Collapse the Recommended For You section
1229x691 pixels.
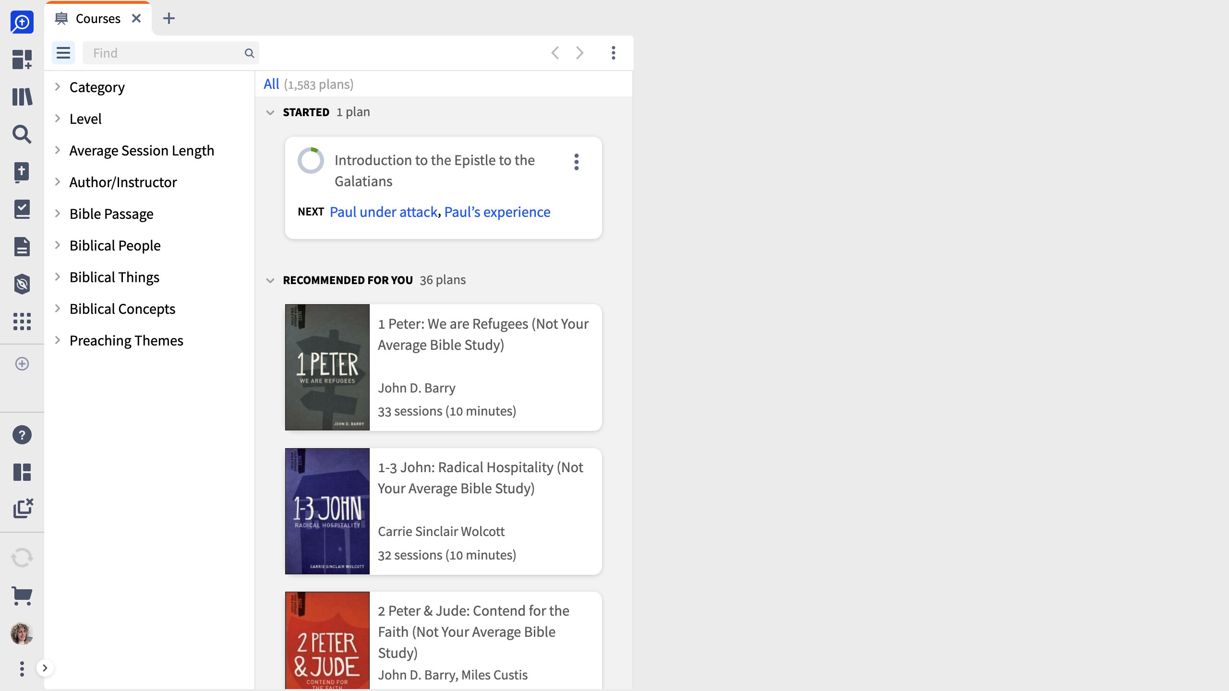point(270,281)
